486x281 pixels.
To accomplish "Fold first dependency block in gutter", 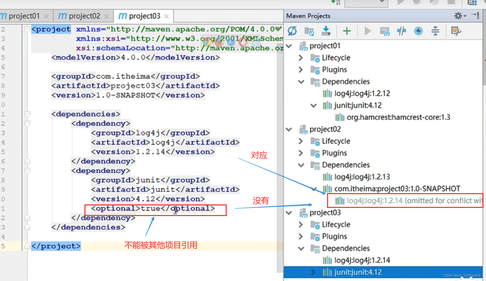I will (x=27, y=124).
